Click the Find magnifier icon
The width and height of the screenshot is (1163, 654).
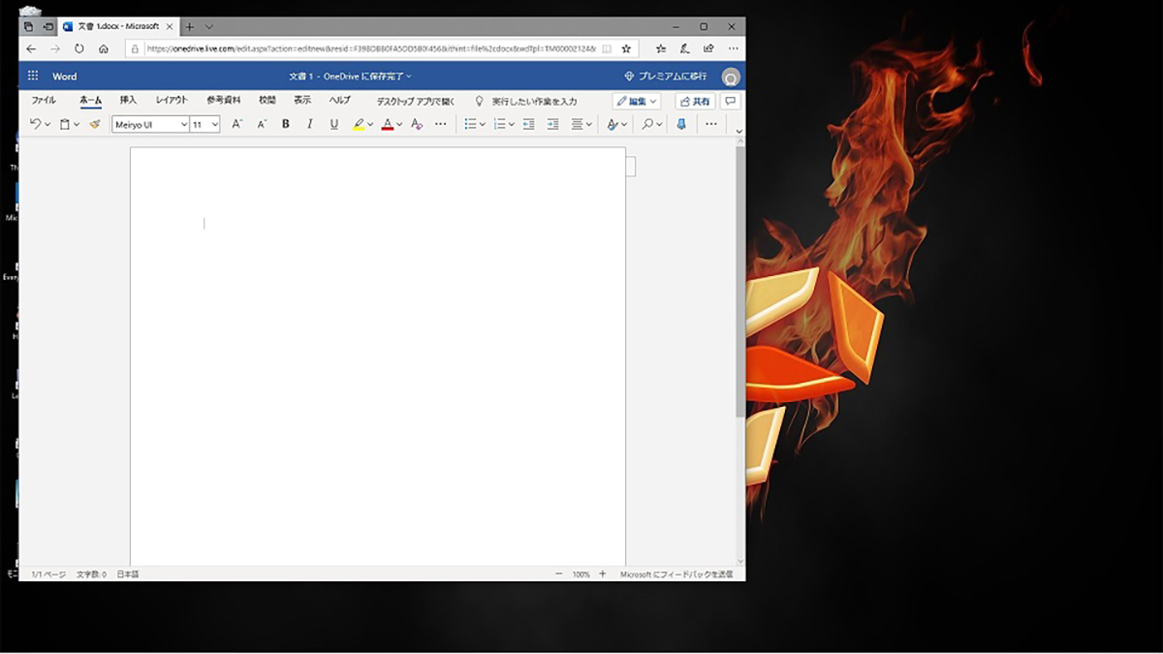coord(647,124)
